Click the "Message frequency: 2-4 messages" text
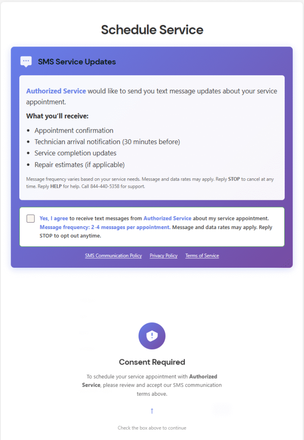The image size is (304, 440). coord(104,227)
